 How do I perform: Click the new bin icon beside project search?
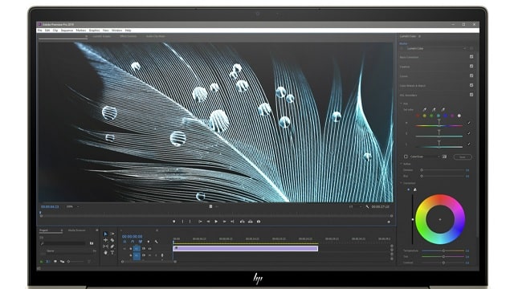point(92,243)
